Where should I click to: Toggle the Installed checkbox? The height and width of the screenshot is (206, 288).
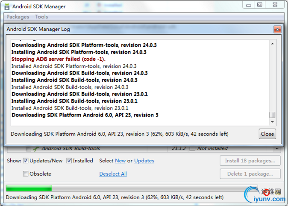69,161
